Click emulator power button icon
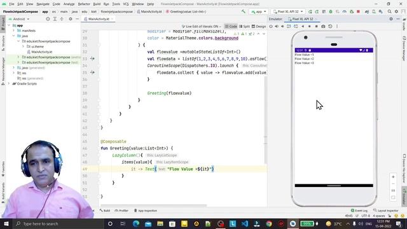 (x=271, y=26)
